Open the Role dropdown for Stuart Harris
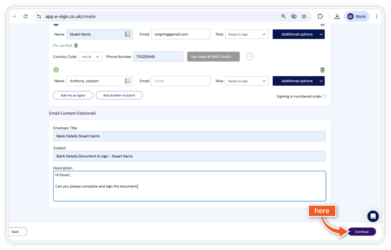This screenshot has height=250, width=391. (247, 34)
